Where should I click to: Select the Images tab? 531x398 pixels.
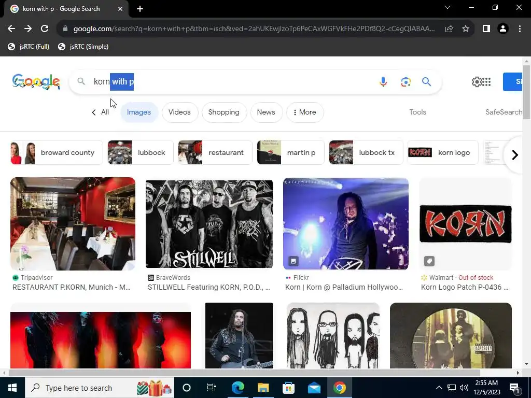tap(139, 112)
